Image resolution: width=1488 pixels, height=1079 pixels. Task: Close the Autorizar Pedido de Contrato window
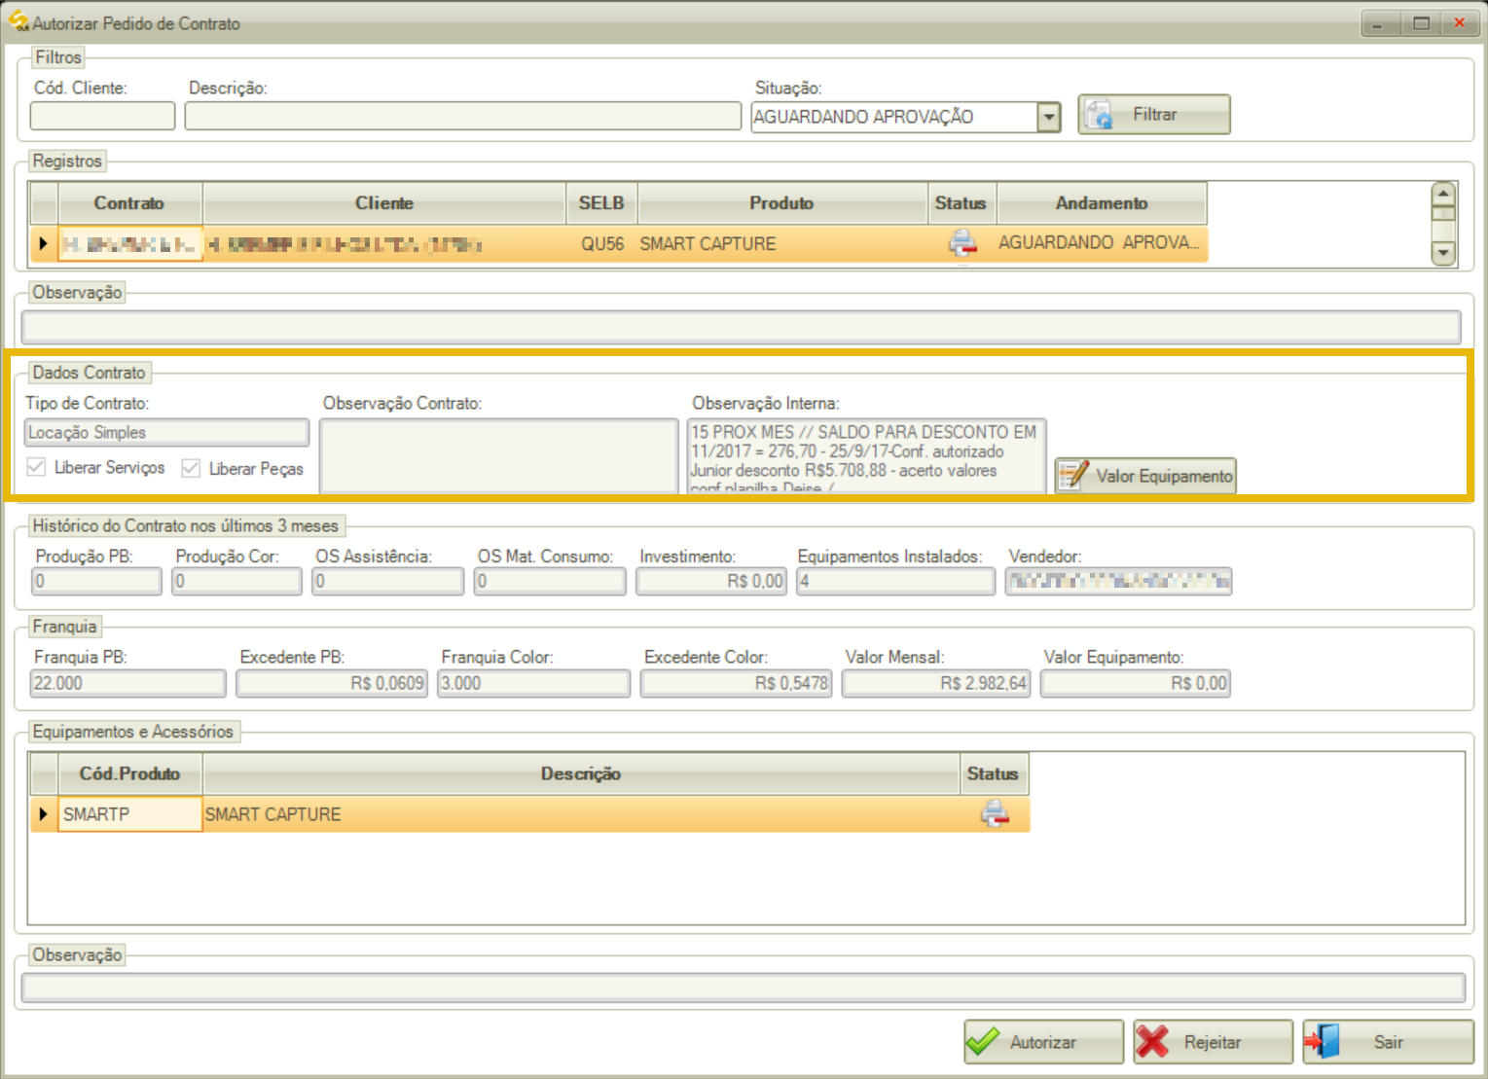1460,23
